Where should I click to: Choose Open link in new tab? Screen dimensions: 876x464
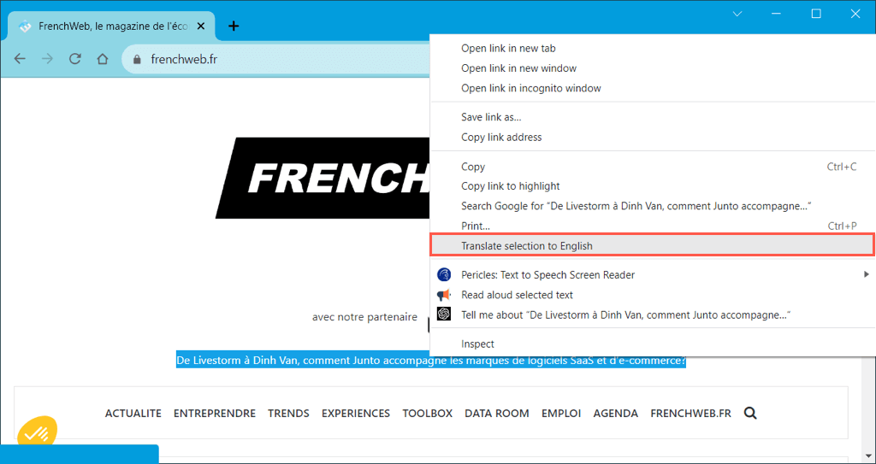pyautogui.click(x=508, y=49)
